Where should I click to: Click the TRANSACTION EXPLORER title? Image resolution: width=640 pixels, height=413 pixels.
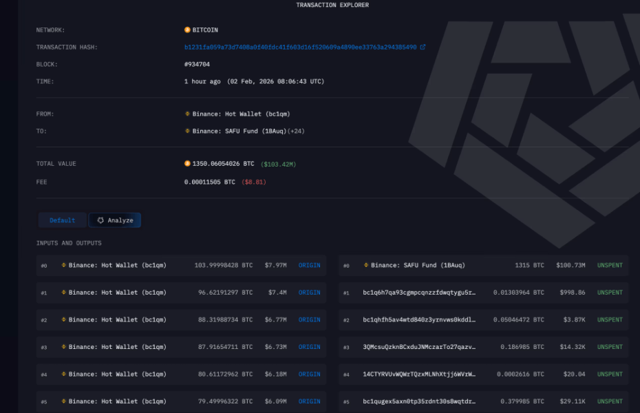(332, 5)
